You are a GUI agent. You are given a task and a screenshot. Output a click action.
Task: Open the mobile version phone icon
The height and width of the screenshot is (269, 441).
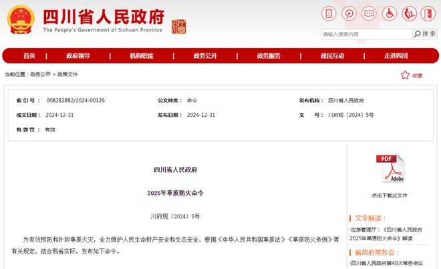(x=329, y=13)
